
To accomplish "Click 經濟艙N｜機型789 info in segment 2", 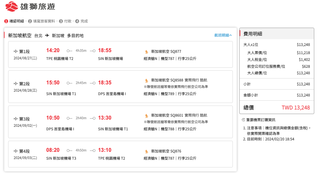I will click(170, 94).
